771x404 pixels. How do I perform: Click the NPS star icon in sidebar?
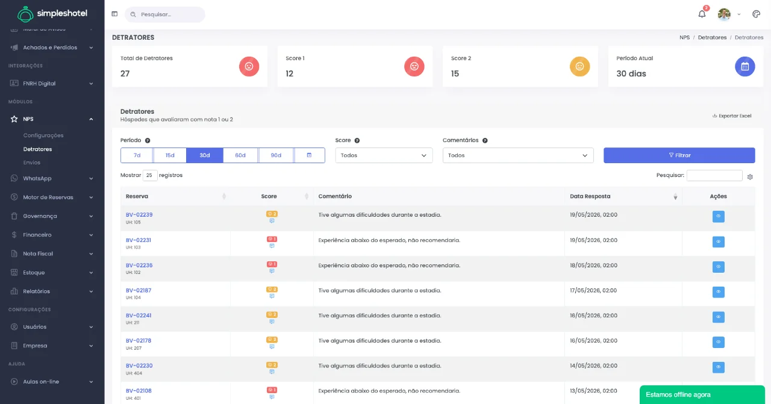coord(14,119)
